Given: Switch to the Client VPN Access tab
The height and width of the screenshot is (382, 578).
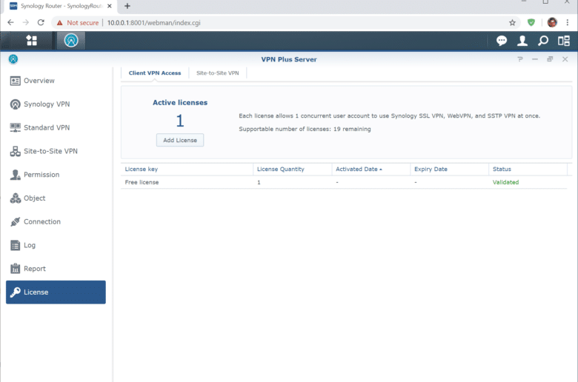Looking at the screenshot, I should tap(155, 73).
